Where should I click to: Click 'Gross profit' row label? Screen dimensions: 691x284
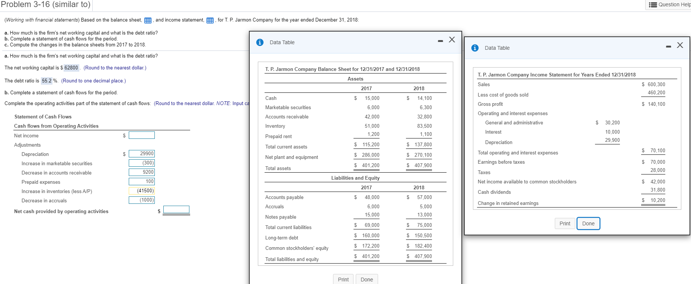(x=490, y=104)
